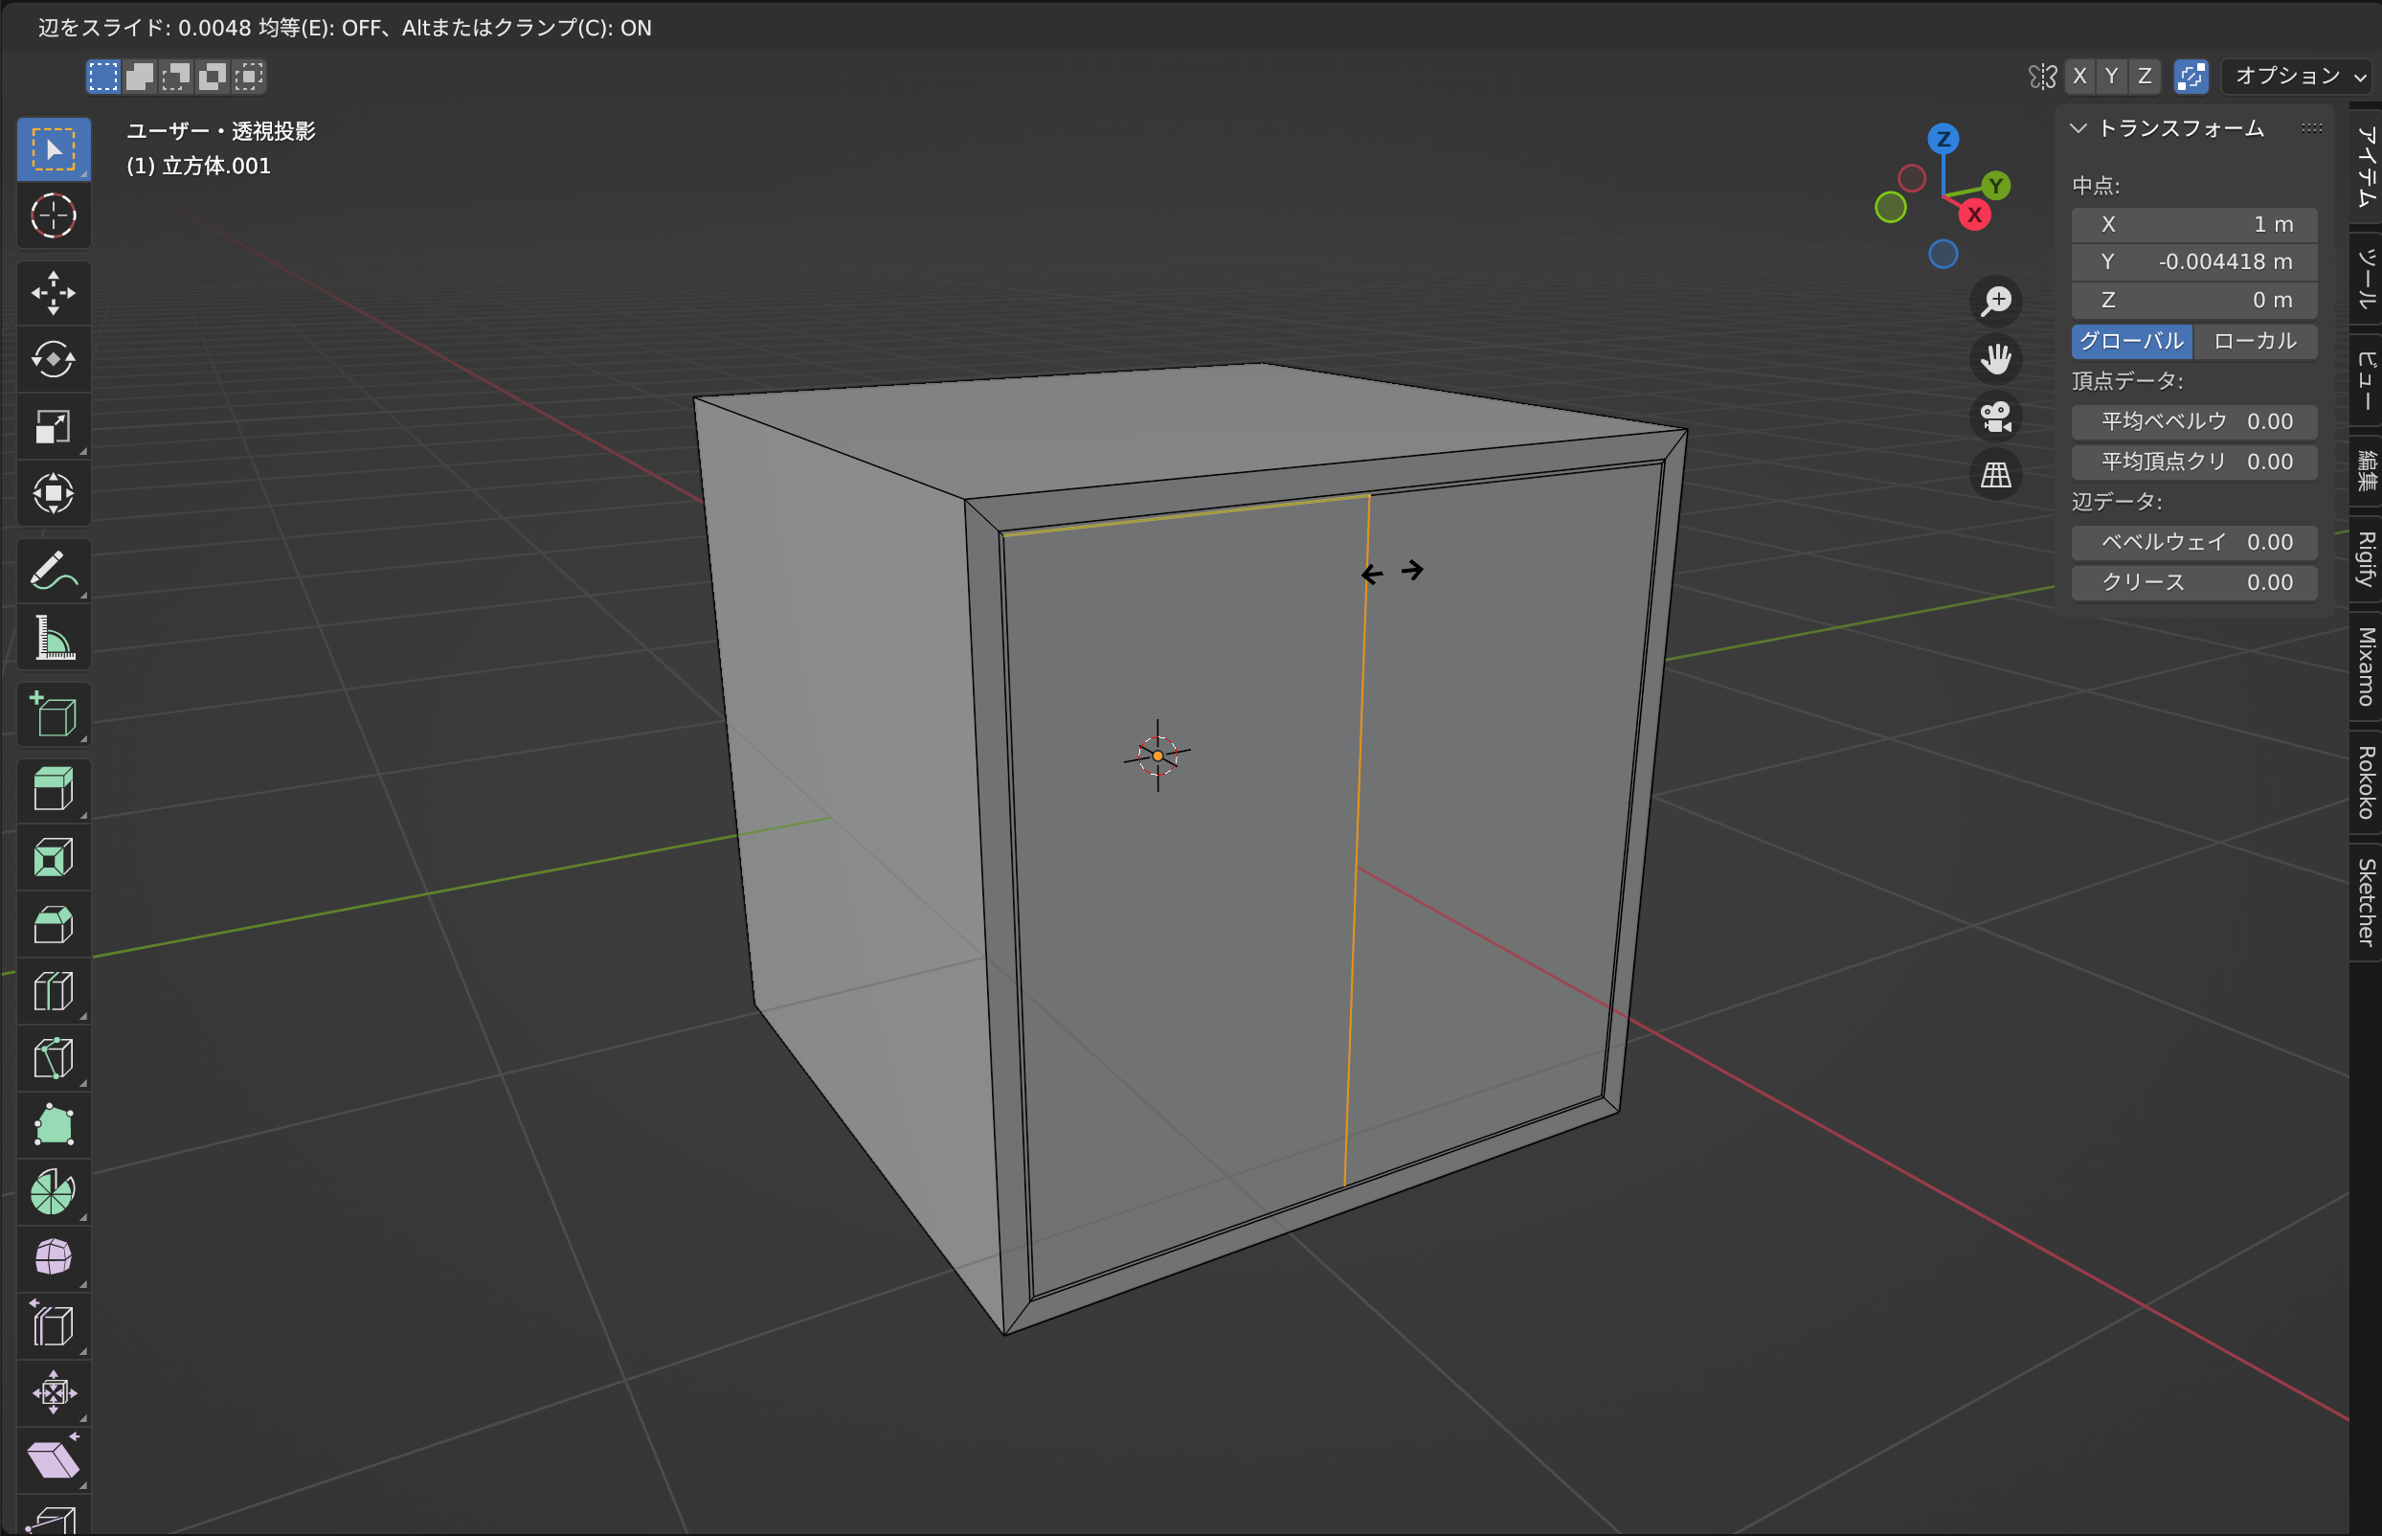Click the median Z value field
The image size is (2382, 1536).
[x=2194, y=299]
